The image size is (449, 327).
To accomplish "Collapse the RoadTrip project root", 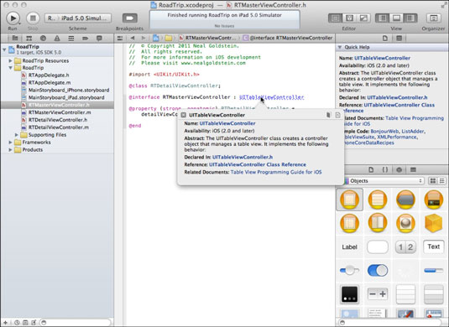I will point(4,49).
